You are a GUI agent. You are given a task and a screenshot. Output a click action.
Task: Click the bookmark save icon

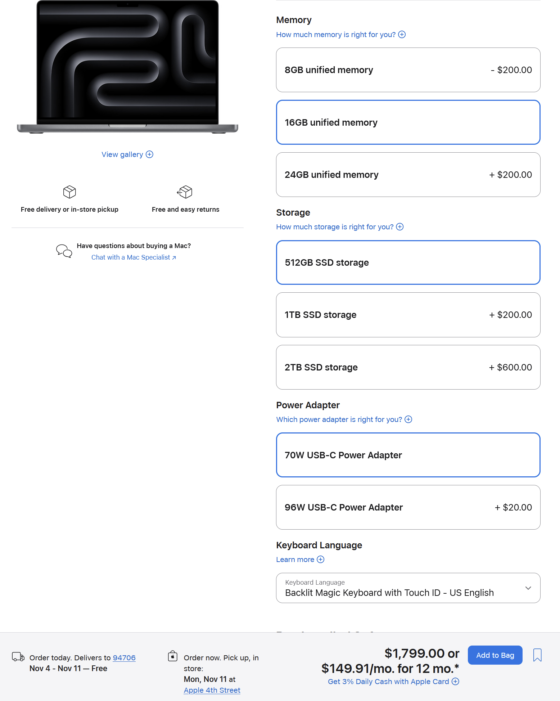[x=537, y=655]
